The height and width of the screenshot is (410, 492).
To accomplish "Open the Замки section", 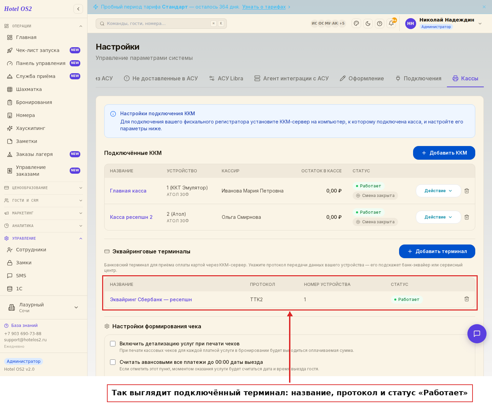I will 44,263.
